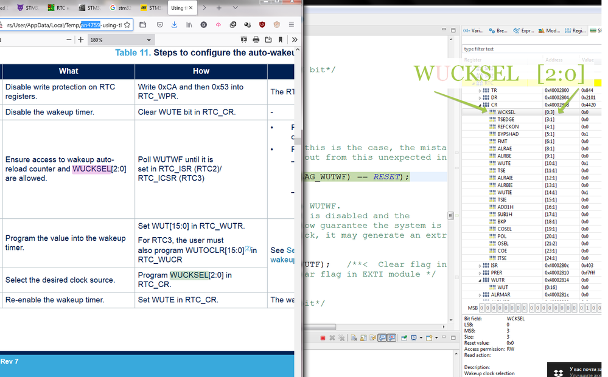Select the WCKSEL bit field row
Screen dimensions: 608x377
coord(531,112)
